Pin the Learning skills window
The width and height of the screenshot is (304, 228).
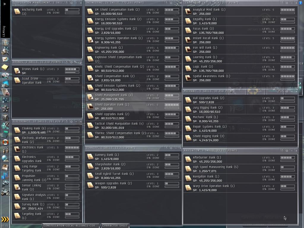point(282,3)
